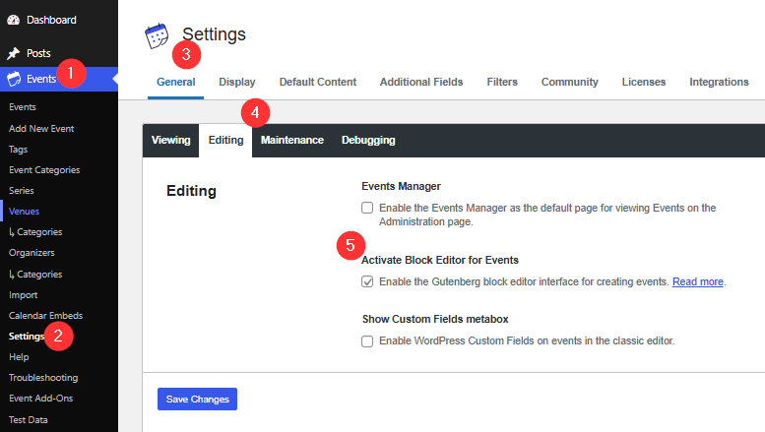Enable the Events Manager default page checkbox
The height and width of the screenshot is (432, 765).
[x=367, y=208]
